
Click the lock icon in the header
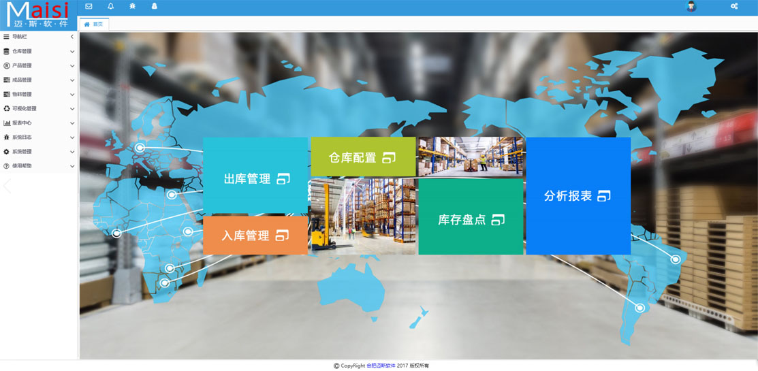click(x=154, y=6)
